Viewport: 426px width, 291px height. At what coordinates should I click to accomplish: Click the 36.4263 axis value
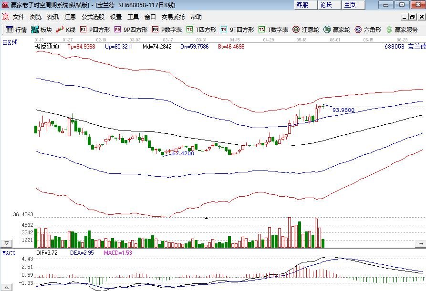point(23,214)
